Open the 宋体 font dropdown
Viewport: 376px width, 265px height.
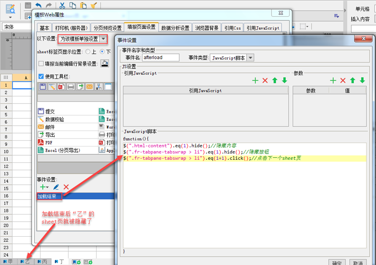pyautogui.click(x=16, y=27)
